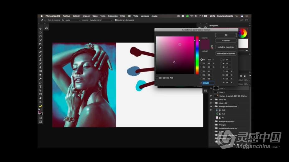Toggle Mostrar aro de muestra checkbox
This screenshot has width=289, height=162.
[116, 20]
